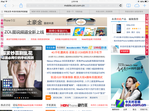The width and height of the screenshot is (149, 111).
Task: Open the ZOL图说频道全新上线 banner
Action: click(55, 32)
